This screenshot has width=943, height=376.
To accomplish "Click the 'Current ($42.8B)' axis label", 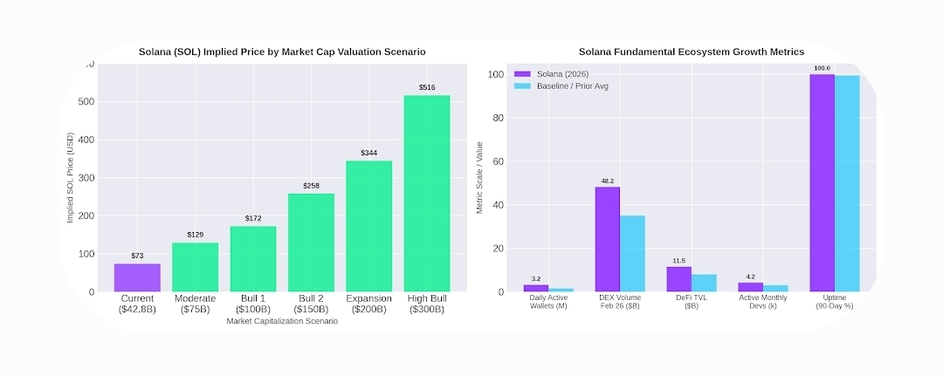I will tap(137, 304).
